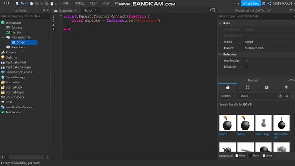Undo the last action
The height and width of the screenshot is (166, 295).
tap(22, 3)
